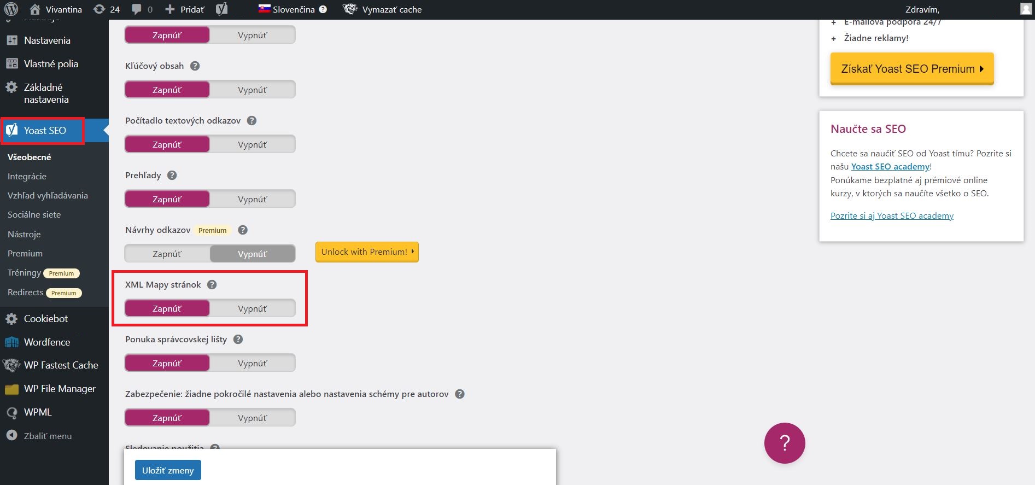Open Sociálne siete submenu item
1035x485 pixels.
(34, 214)
